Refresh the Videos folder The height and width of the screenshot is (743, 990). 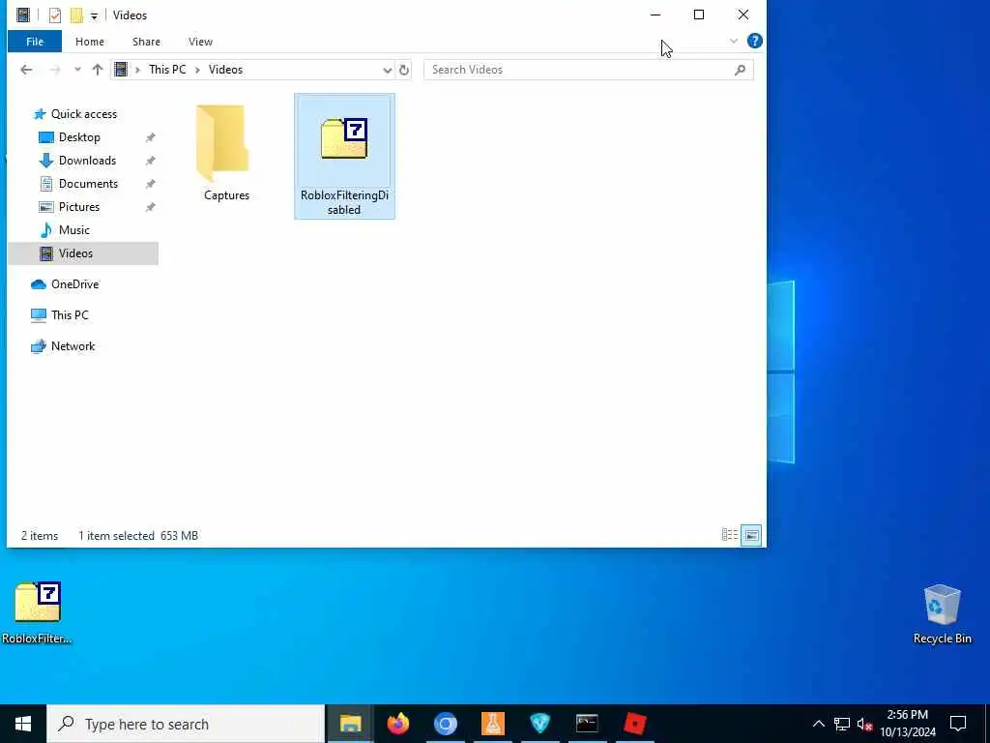[x=404, y=70]
